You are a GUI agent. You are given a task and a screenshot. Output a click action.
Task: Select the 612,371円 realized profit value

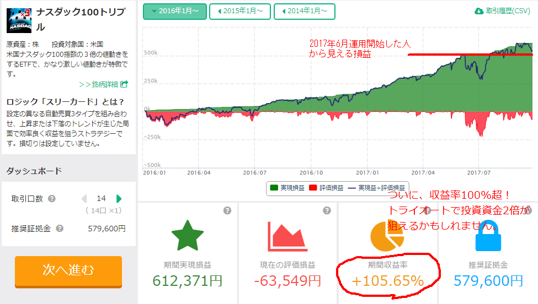[188, 281]
